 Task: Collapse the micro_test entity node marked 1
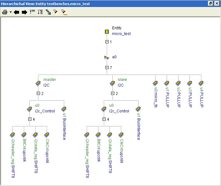click(x=107, y=42)
